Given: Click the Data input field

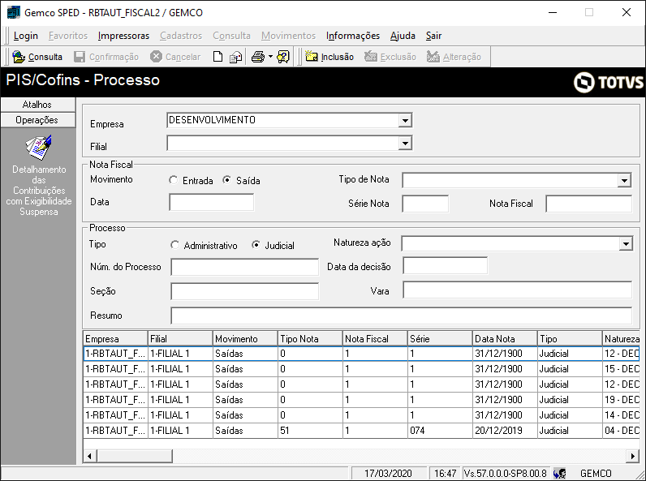Looking at the screenshot, I should [x=211, y=203].
